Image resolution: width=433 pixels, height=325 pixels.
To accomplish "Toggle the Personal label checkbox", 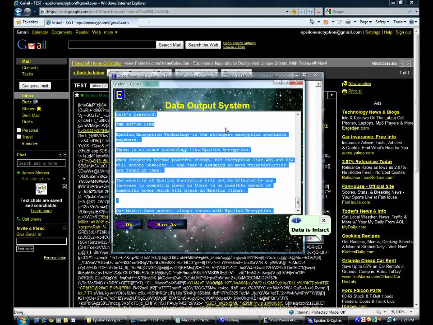I will 19,130.
